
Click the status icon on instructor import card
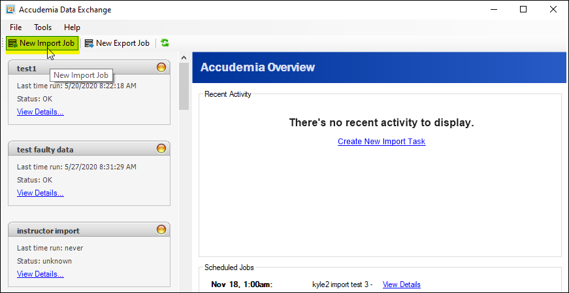point(161,230)
